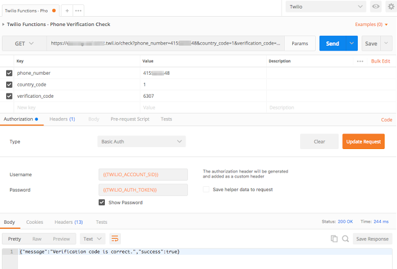Open tab options ellipsis menu
397x269 pixels.
pyautogui.click(x=78, y=11)
